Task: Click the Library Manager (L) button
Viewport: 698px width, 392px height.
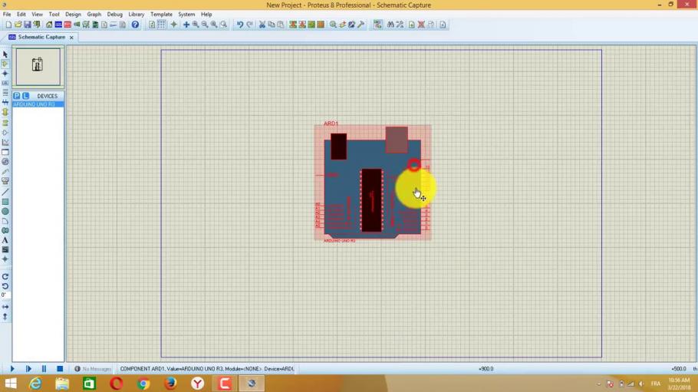Action: tap(26, 96)
